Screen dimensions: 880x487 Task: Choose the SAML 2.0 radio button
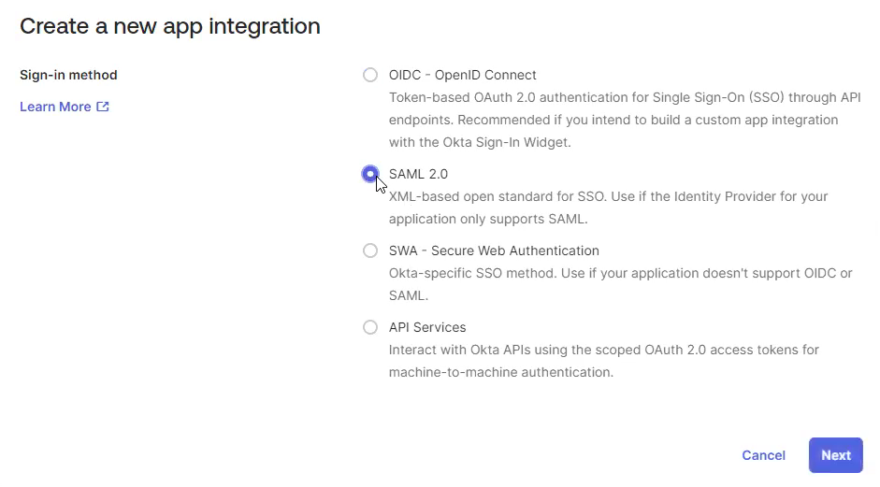point(370,174)
